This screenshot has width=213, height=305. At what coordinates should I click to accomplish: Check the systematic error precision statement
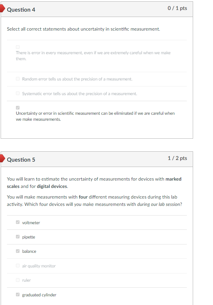point(18,93)
